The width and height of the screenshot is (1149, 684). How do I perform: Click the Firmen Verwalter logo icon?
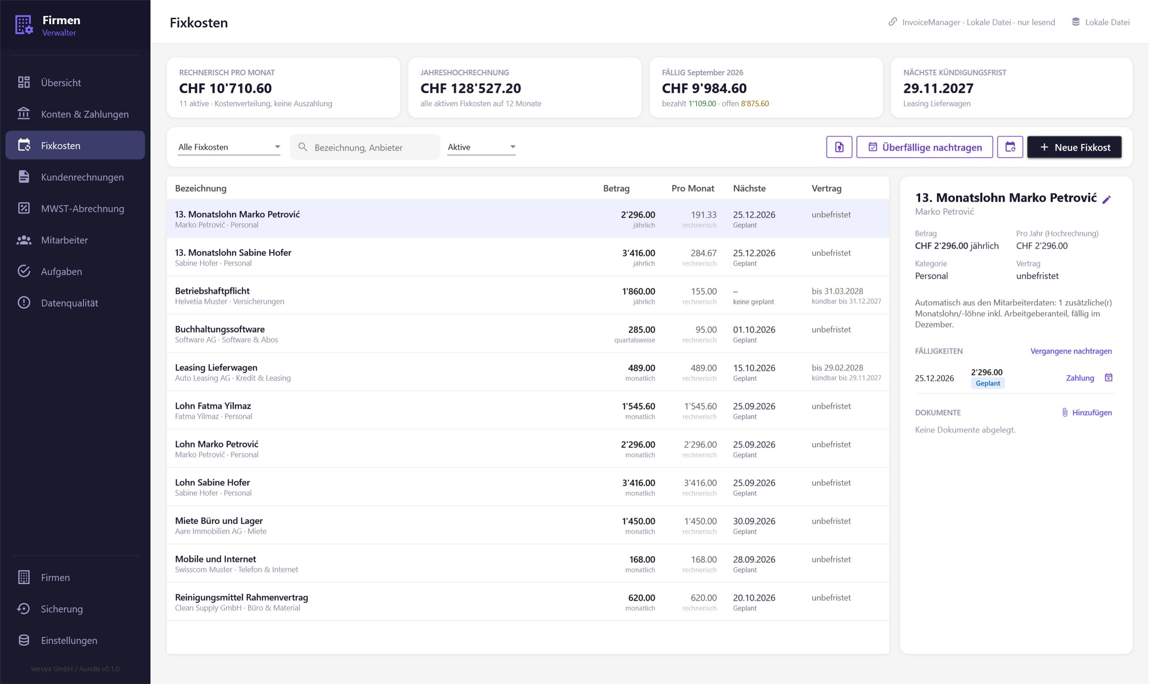pyautogui.click(x=24, y=25)
